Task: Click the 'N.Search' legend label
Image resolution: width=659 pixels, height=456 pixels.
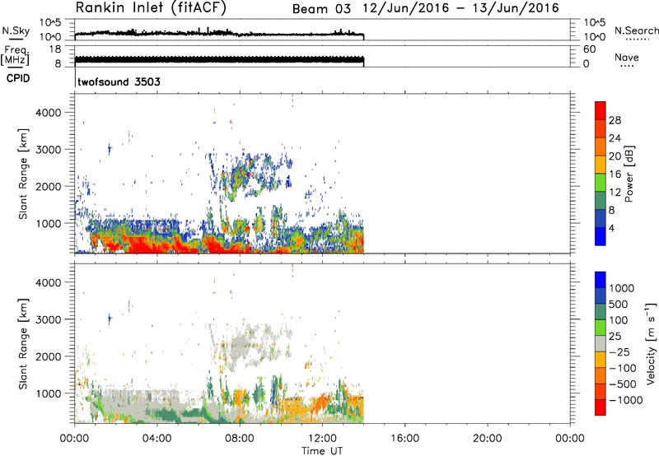Action: (x=636, y=30)
